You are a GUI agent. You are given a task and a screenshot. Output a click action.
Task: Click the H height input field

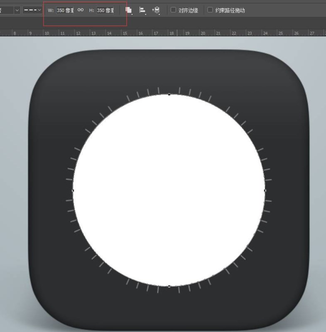pyautogui.click(x=105, y=10)
